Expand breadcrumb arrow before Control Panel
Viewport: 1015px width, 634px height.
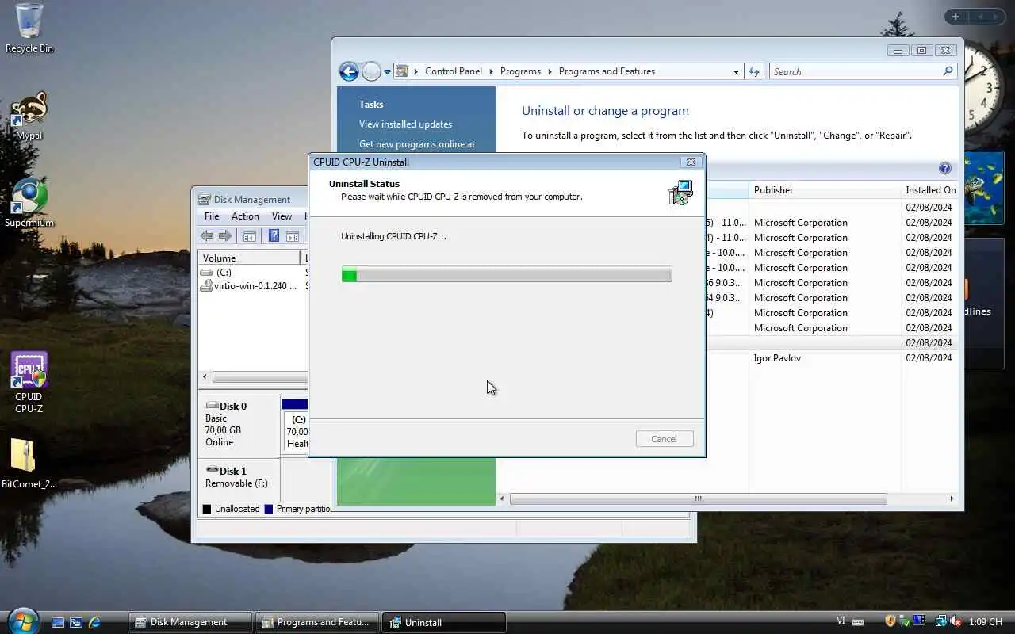416,71
